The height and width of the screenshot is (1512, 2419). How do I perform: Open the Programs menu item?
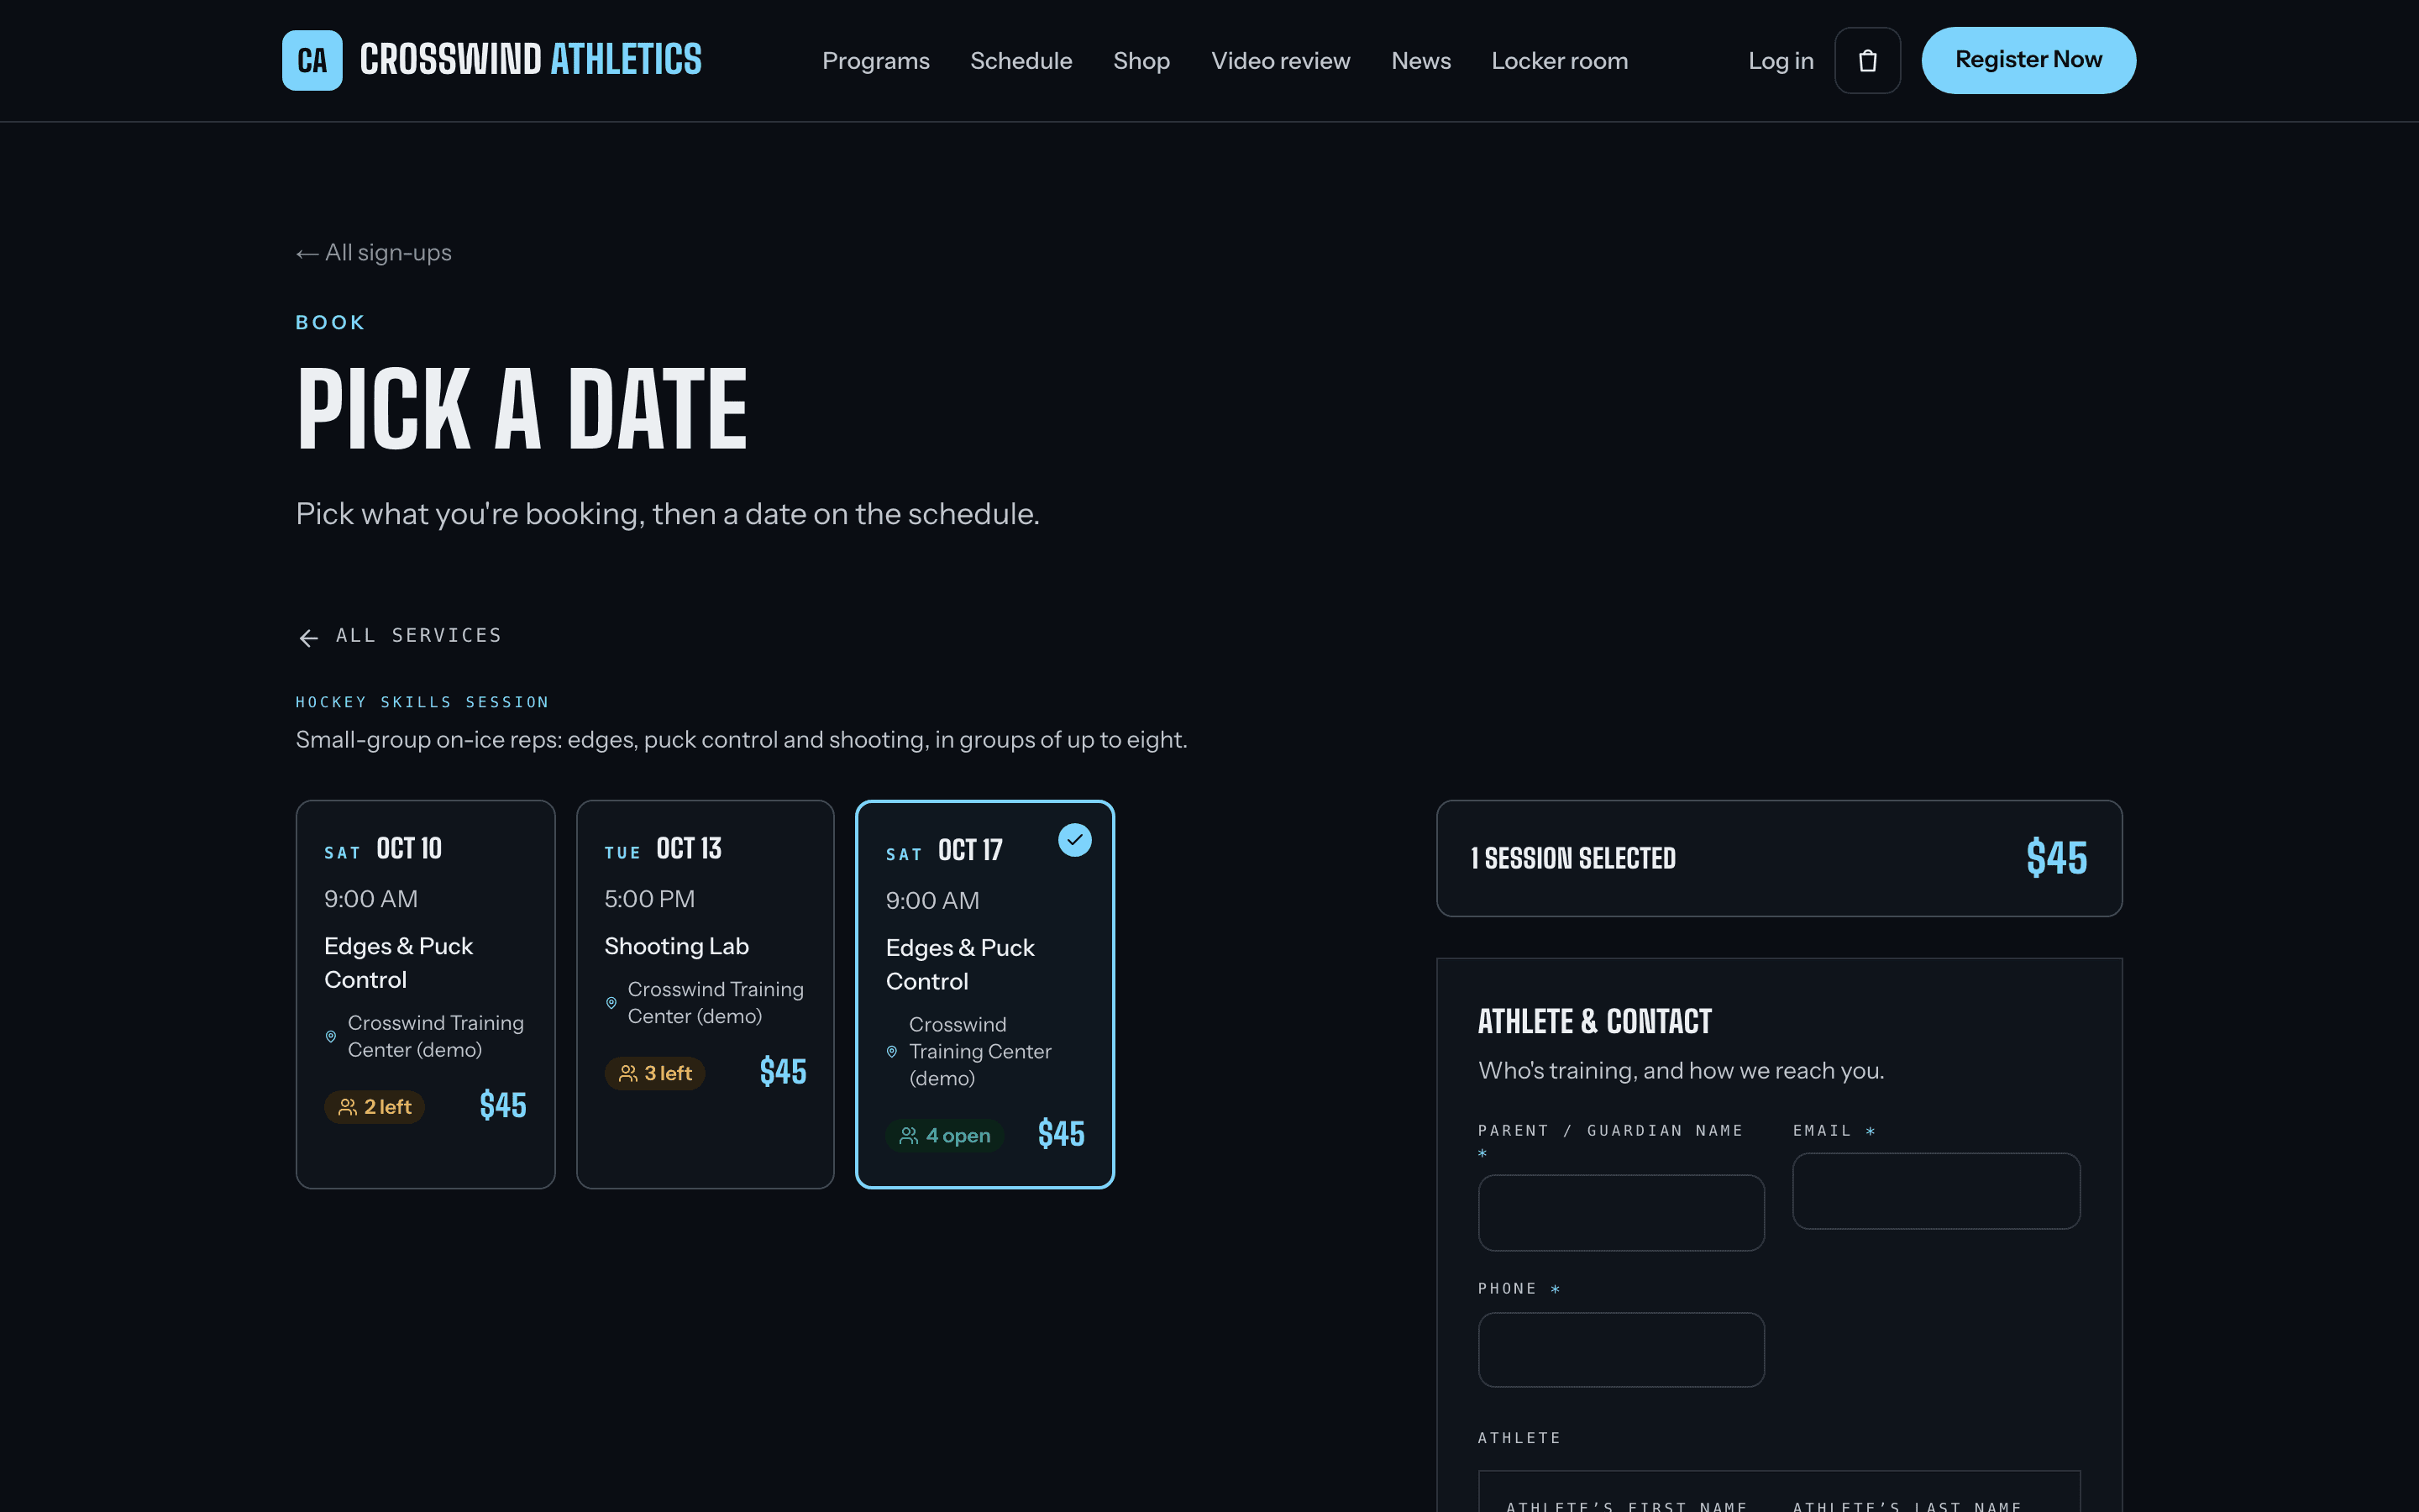coord(876,61)
